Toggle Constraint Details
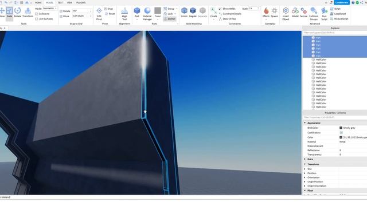367x206 pixels. [x=230, y=14]
